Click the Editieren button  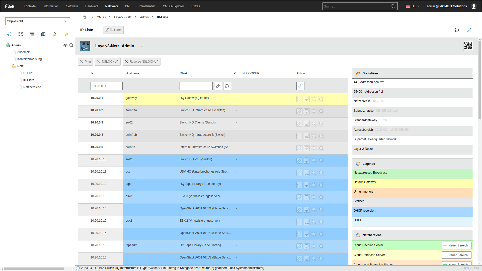(x=113, y=30)
